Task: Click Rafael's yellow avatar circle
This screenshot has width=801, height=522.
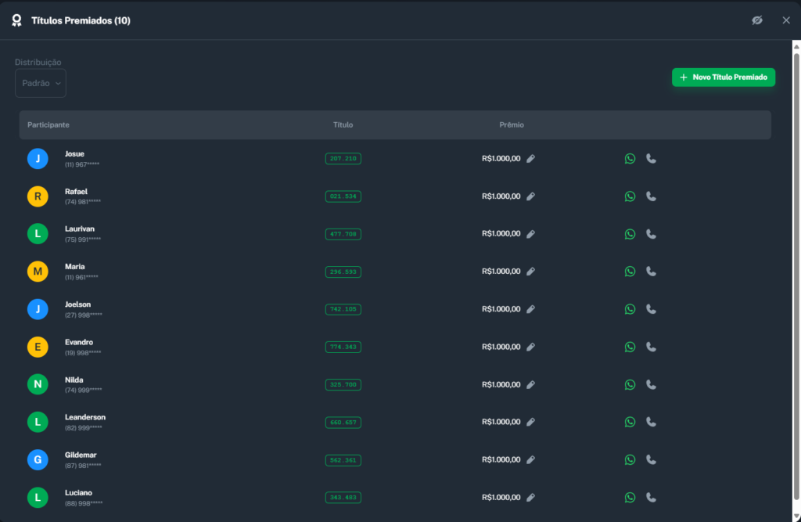Action: [x=38, y=196]
